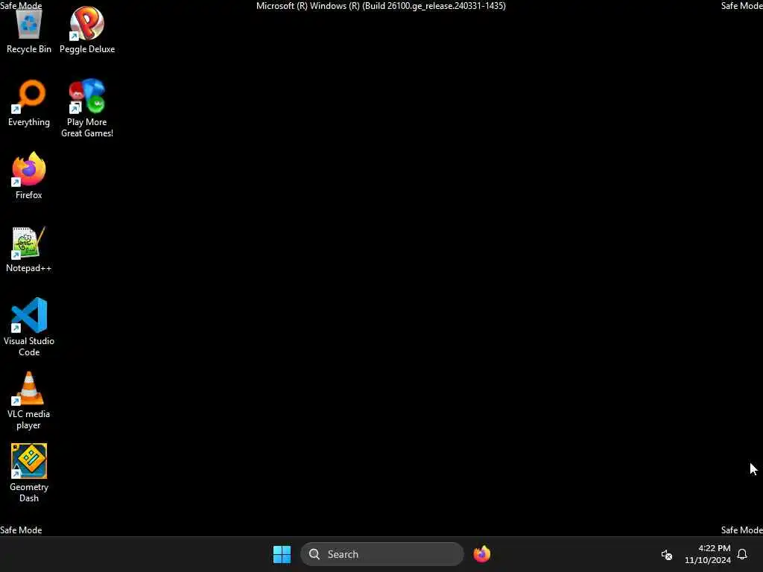Open the Windows Start menu
This screenshot has width=763, height=572.
coord(282,554)
